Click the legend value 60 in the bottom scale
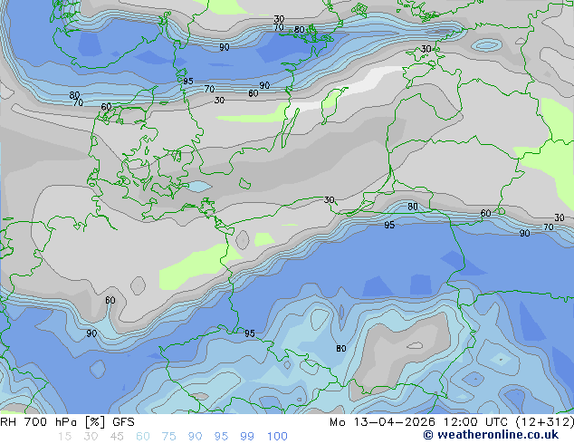The image size is (574, 444). click(x=143, y=437)
